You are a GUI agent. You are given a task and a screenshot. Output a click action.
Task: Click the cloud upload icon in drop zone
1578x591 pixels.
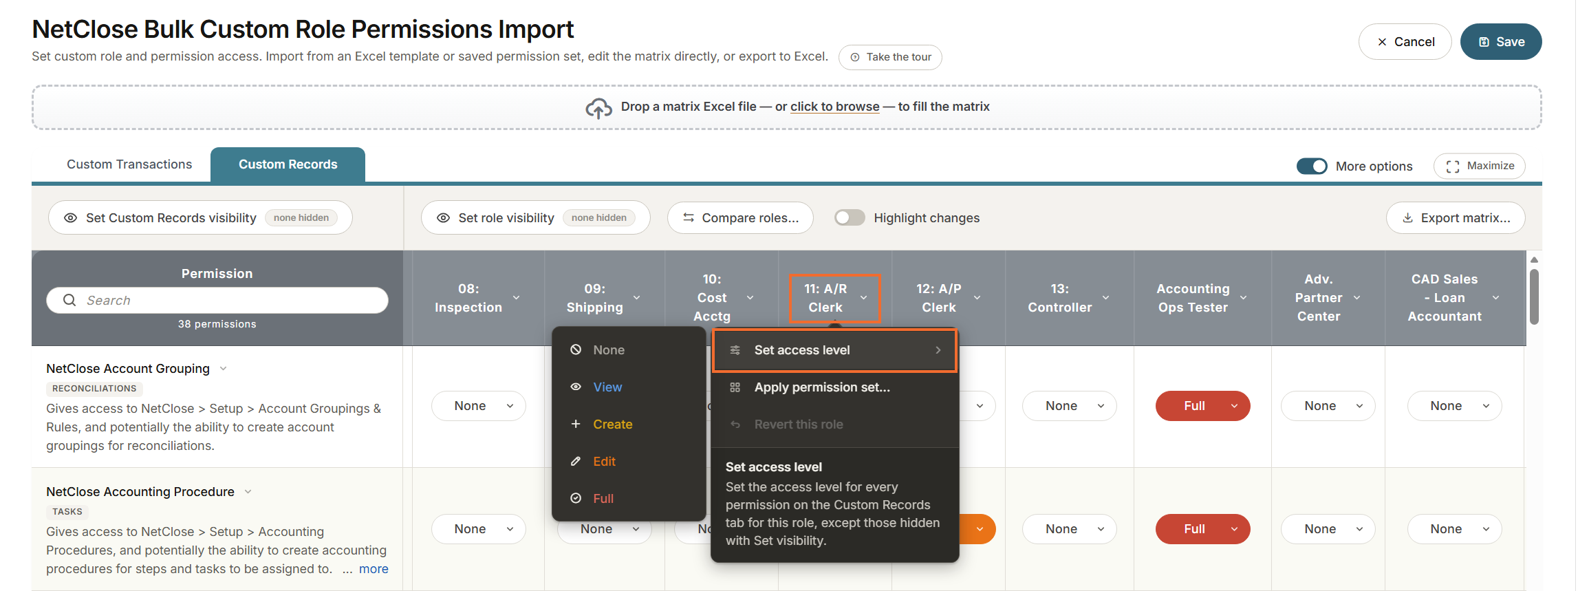pyautogui.click(x=598, y=108)
